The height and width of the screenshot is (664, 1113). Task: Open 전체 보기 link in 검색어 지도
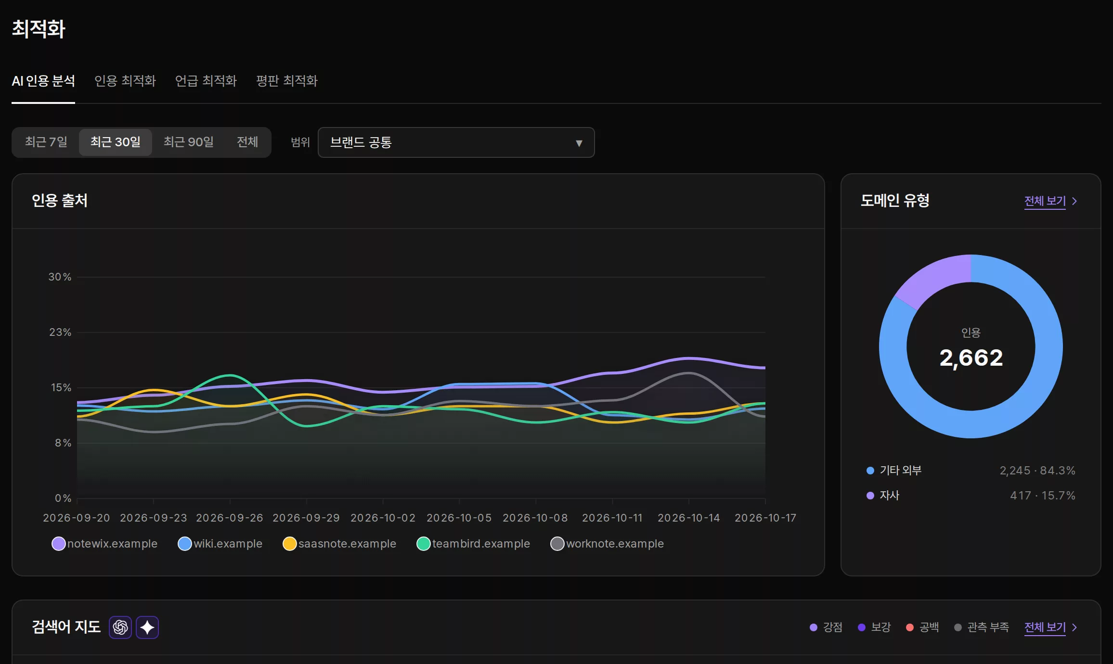[1050, 627]
